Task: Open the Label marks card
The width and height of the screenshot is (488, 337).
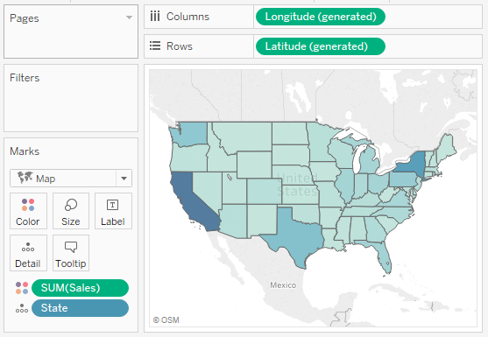Action: pyautogui.click(x=113, y=211)
